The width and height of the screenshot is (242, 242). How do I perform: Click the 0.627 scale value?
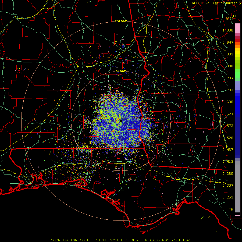(228, 114)
